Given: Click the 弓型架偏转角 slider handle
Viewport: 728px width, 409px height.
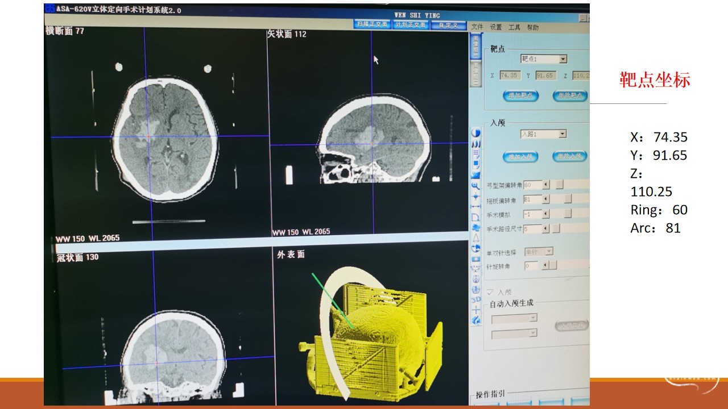Looking at the screenshot, I should (x=560, y=185).
